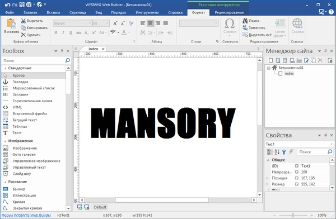Switch to the Рецензирование ribbon tab
This screenshot has width=336, height=219.
(x=229, y=12)
